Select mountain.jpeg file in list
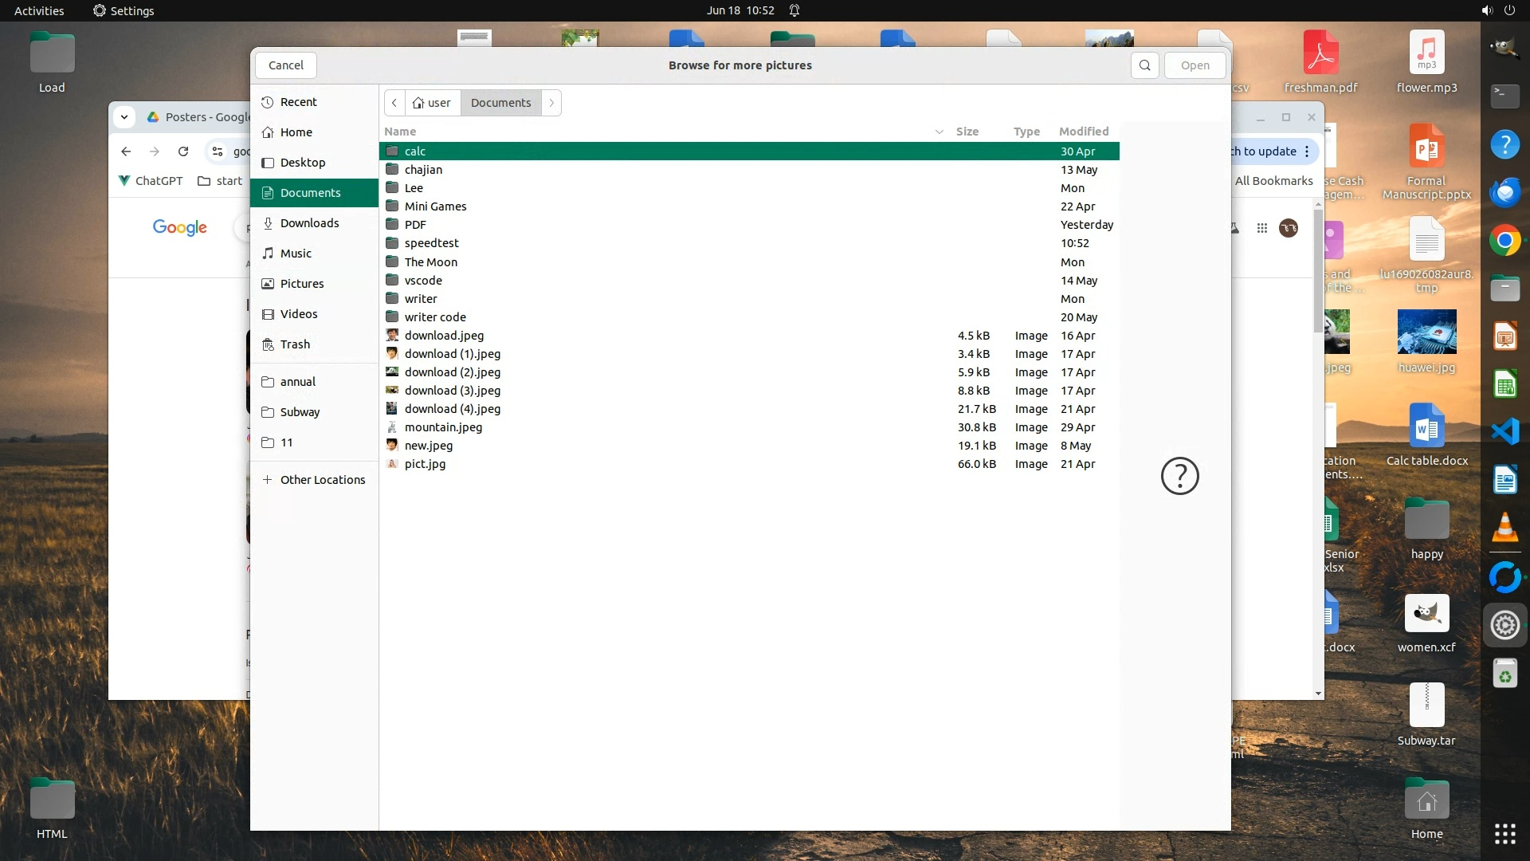This screenshot has height=861, width=1530. click(443, 427)
